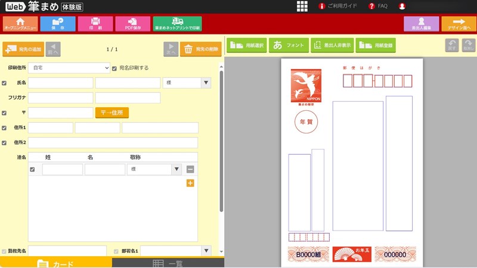Open 連名 敬称 dropdown arrow
The height and width of the screenshot is (268, 477).
point(176,169)
